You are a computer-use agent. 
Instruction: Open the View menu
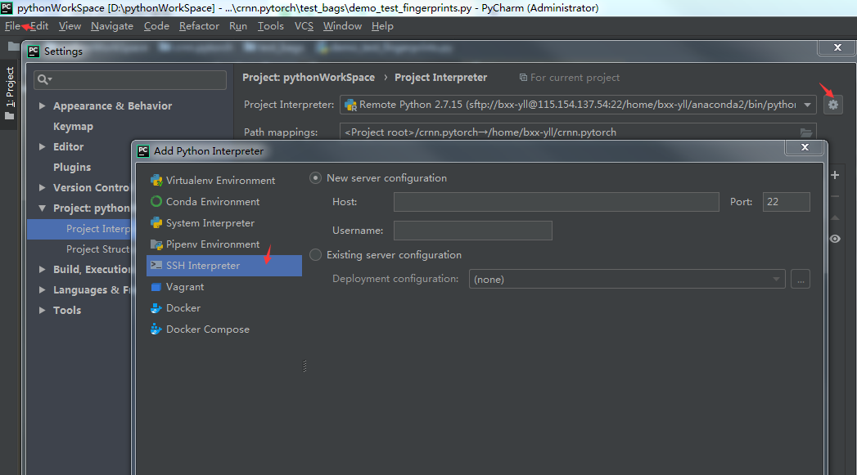70,25
